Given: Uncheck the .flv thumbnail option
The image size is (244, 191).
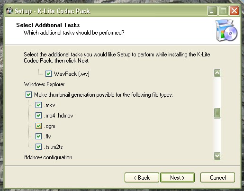Looking at the screenshot, I should click(x=38, y=136).
